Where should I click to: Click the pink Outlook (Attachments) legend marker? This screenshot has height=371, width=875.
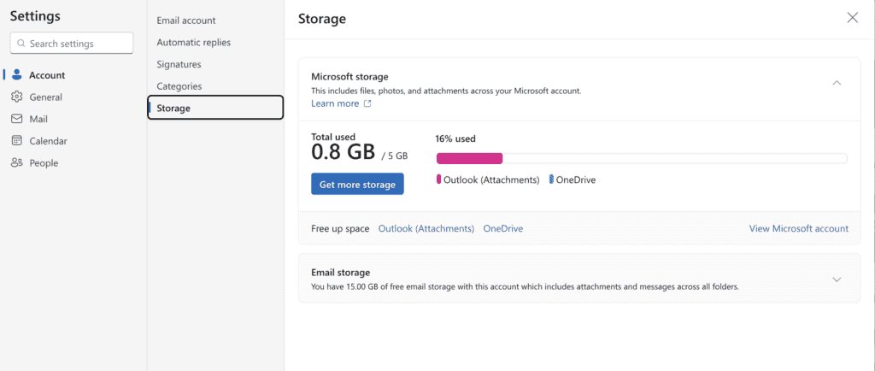pos(438,180)
